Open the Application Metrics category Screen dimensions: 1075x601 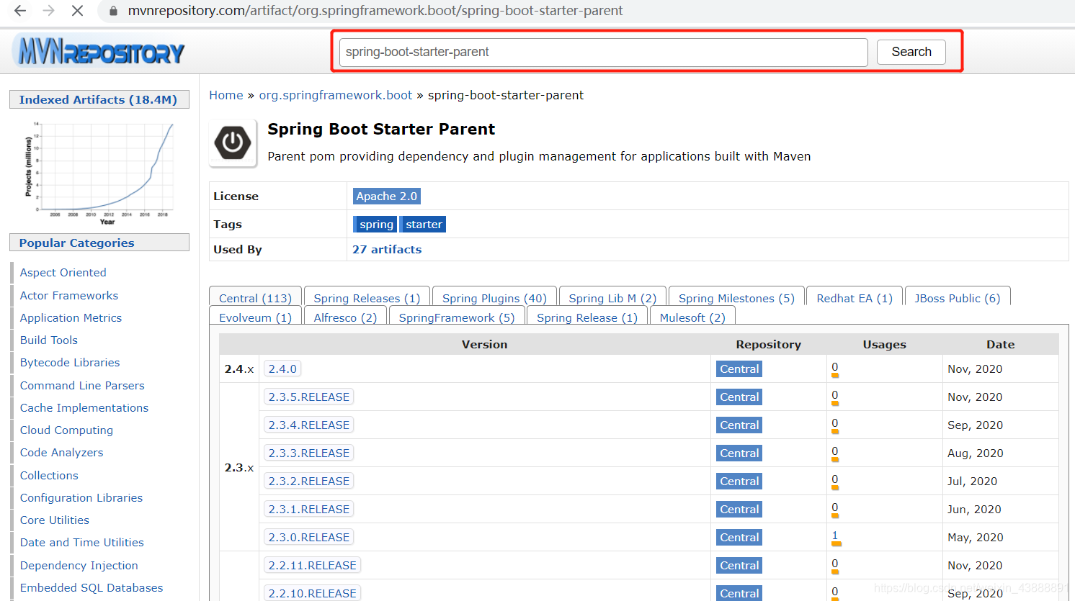pyautogui.click(x=71, y=317)
